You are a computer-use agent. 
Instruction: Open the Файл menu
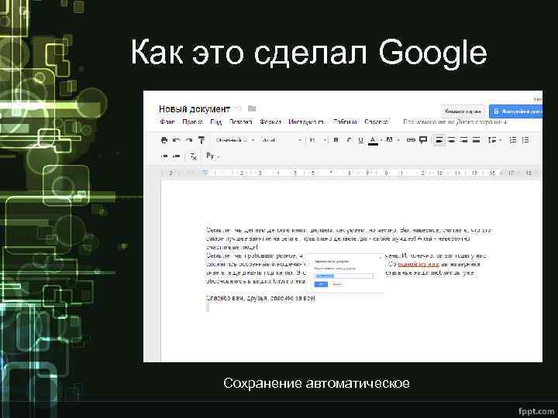167,122
